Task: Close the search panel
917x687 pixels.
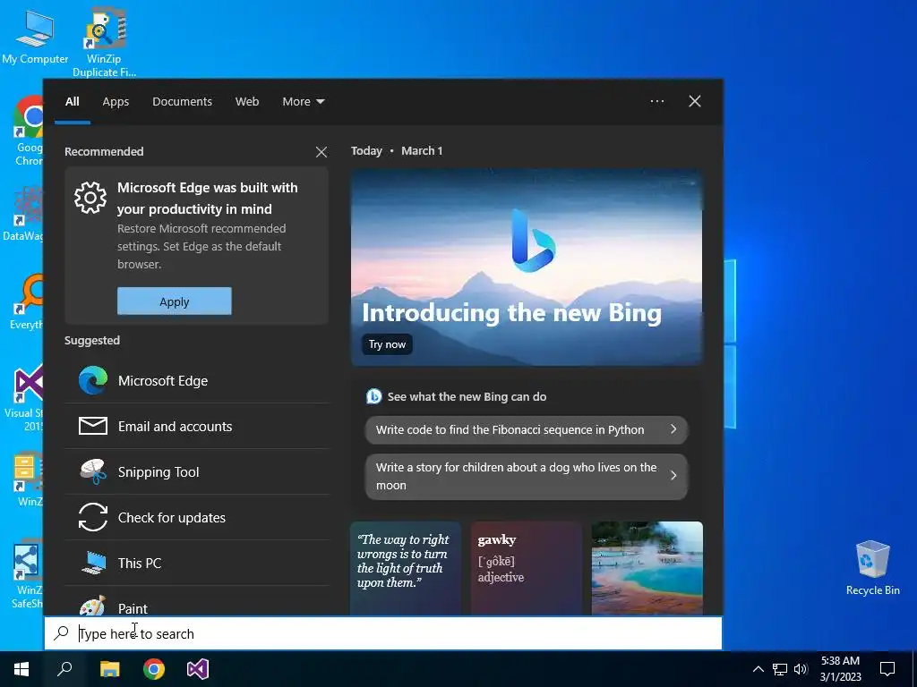Action: point(695,101)
